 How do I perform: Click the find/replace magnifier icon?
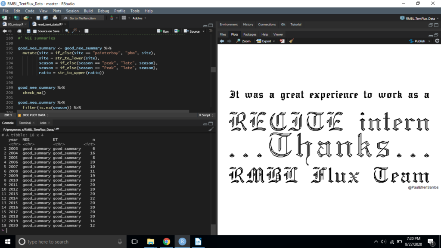coord(67,31)
